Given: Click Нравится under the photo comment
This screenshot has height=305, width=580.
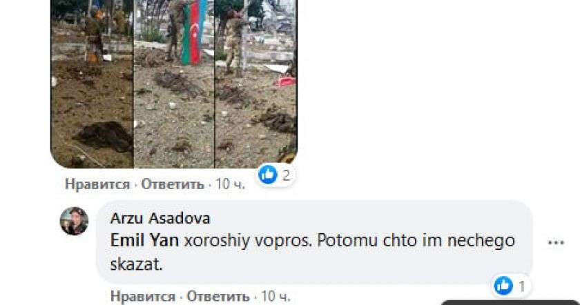Looking at the screenshot, I should pyautogui.click(x=97, y=184).
